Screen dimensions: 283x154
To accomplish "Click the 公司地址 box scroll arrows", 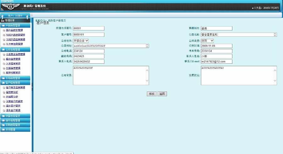I will (x=147, y=46).
